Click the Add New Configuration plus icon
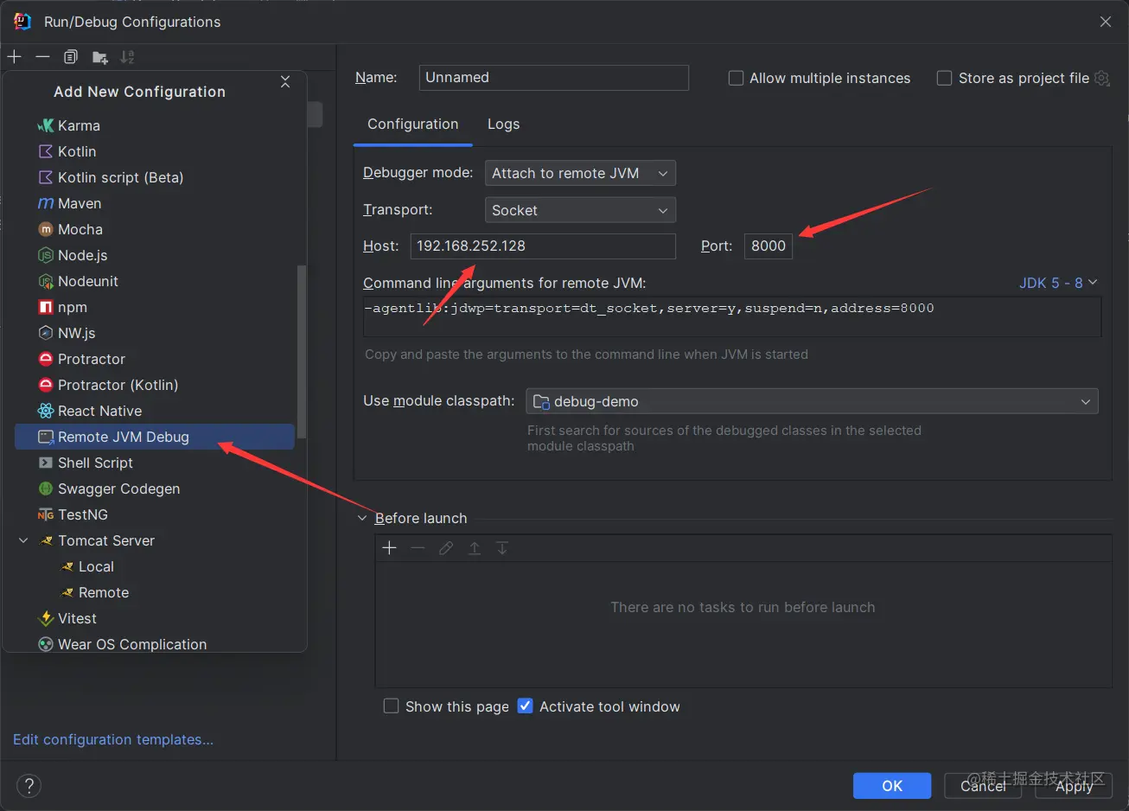 tap(15, 57)
